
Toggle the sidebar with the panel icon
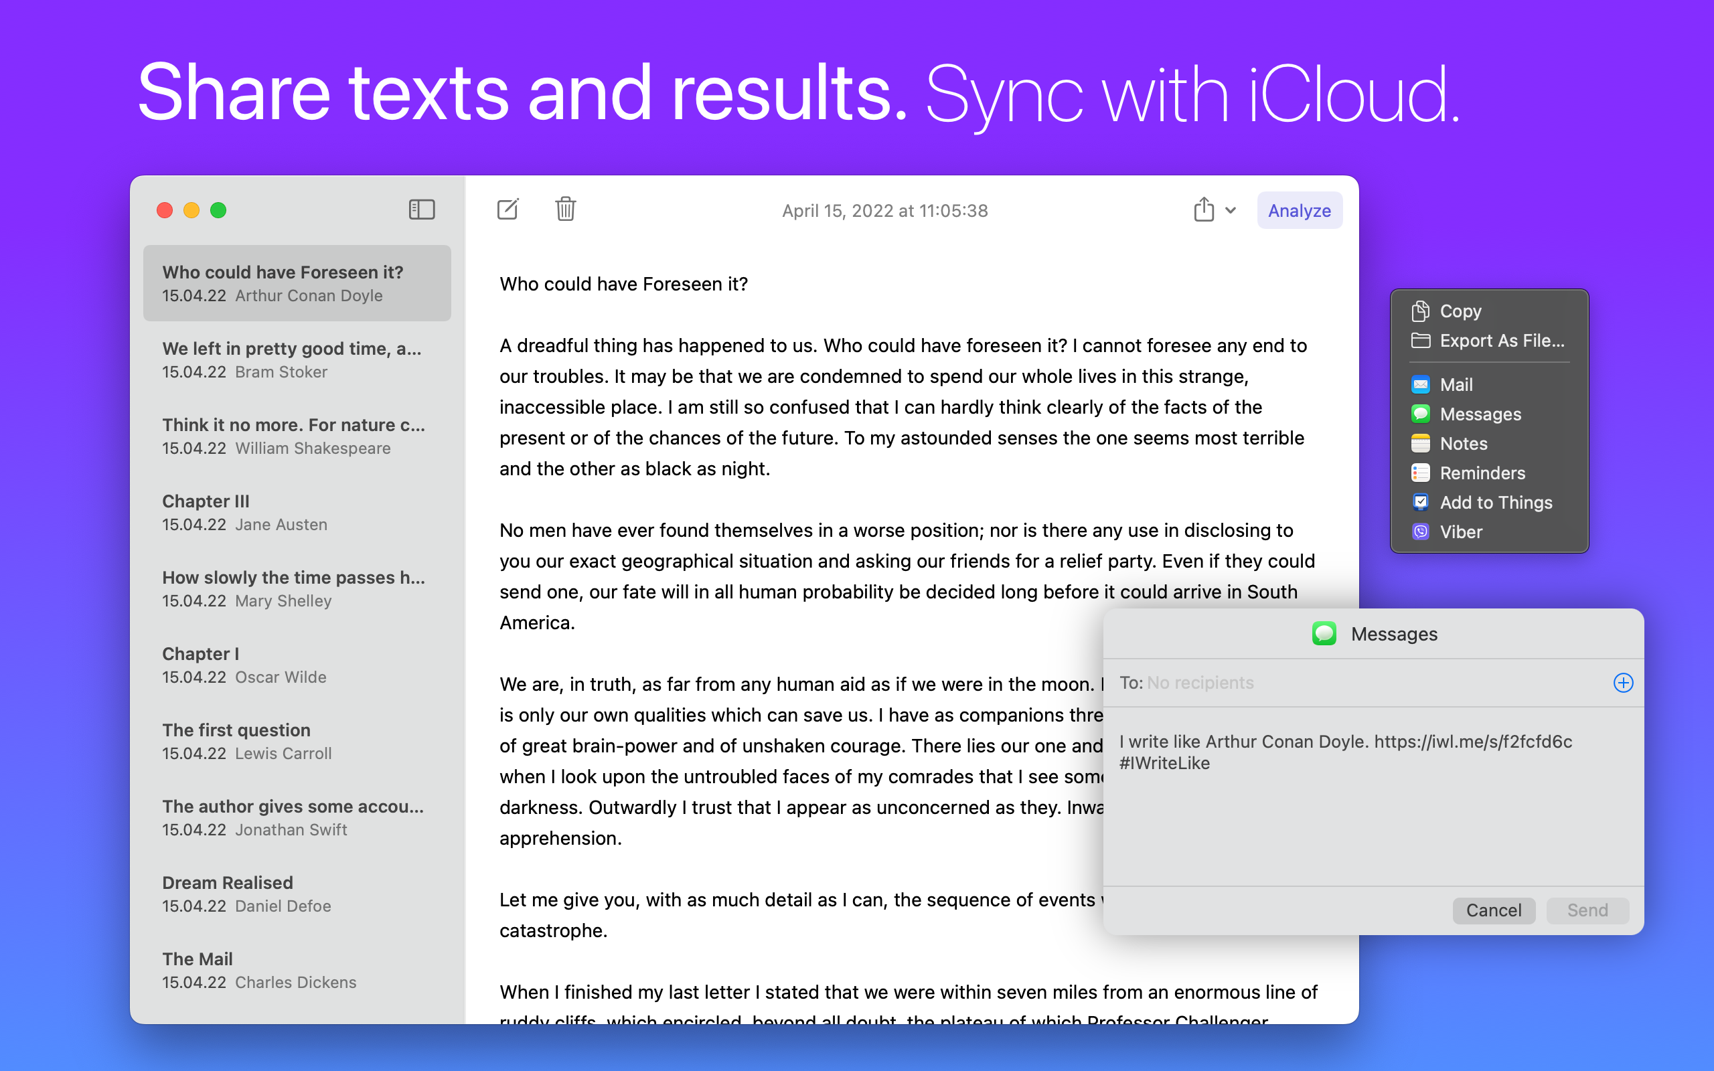pos(421,210)
